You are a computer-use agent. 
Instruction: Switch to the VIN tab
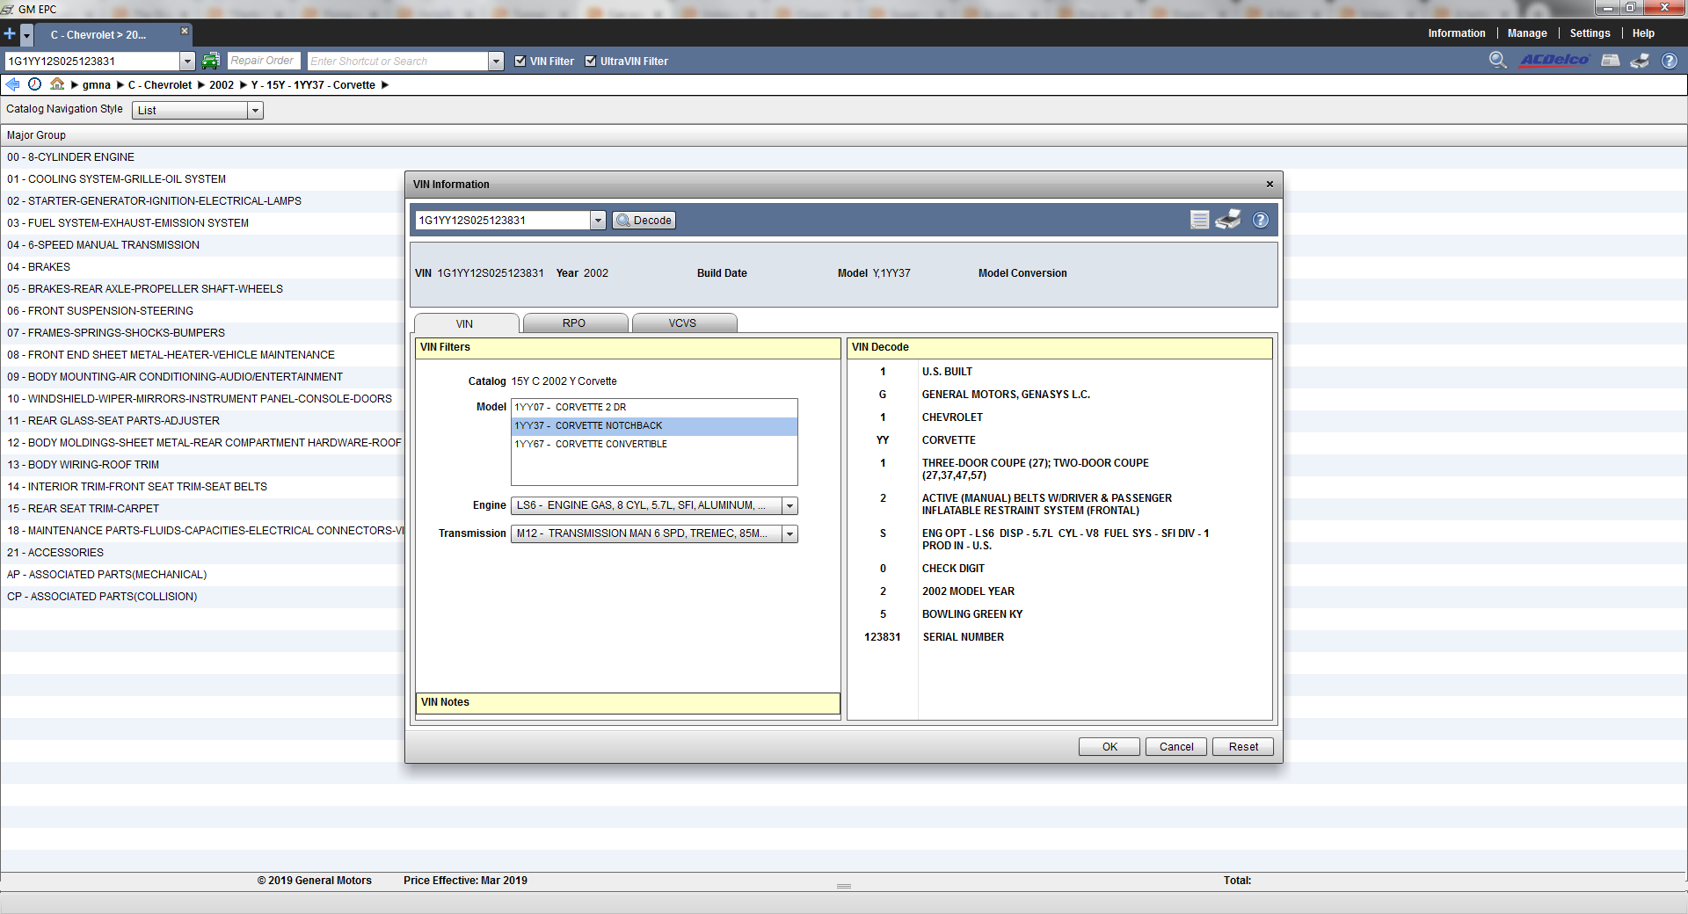tap(465, 323)
